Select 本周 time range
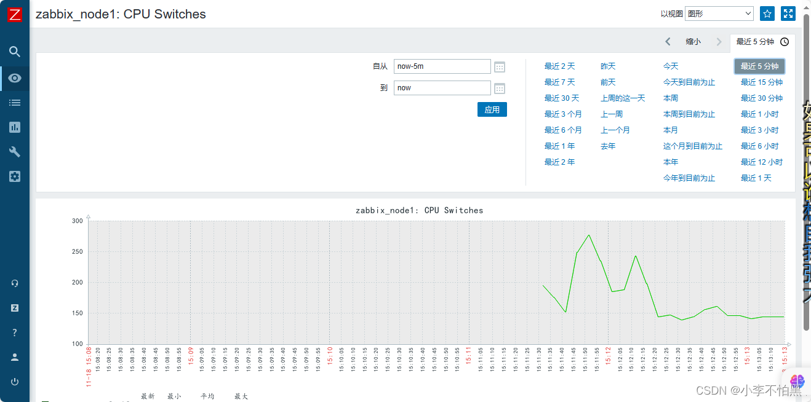This screenshot has height=402, width=811. [x=671, y=98]
